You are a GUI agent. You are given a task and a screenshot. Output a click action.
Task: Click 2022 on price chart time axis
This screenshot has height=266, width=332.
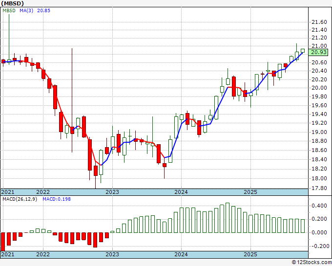[43, 192]
